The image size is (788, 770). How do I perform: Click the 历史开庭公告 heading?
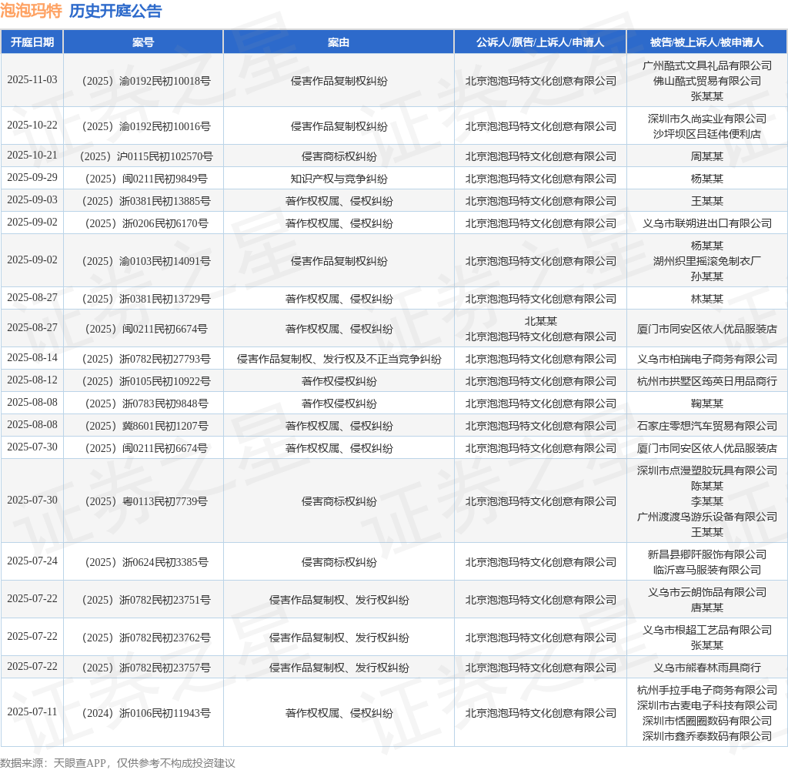tap(115, 11)
